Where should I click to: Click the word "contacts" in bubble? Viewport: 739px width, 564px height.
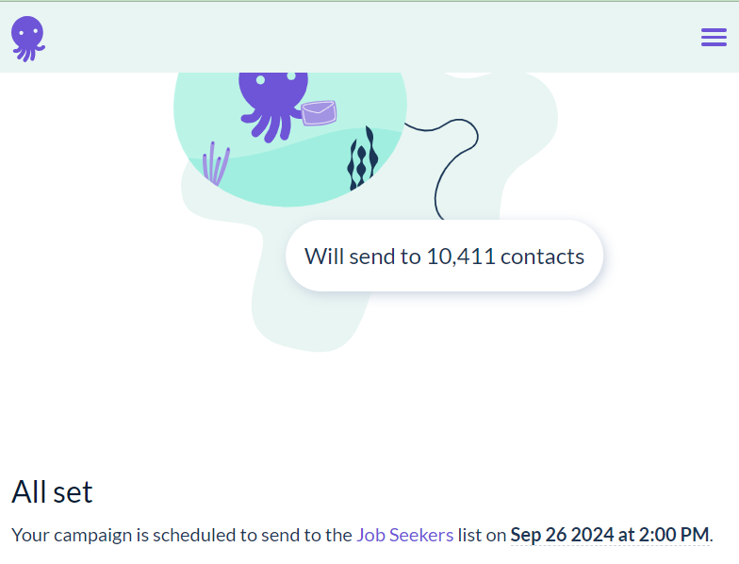543,257
